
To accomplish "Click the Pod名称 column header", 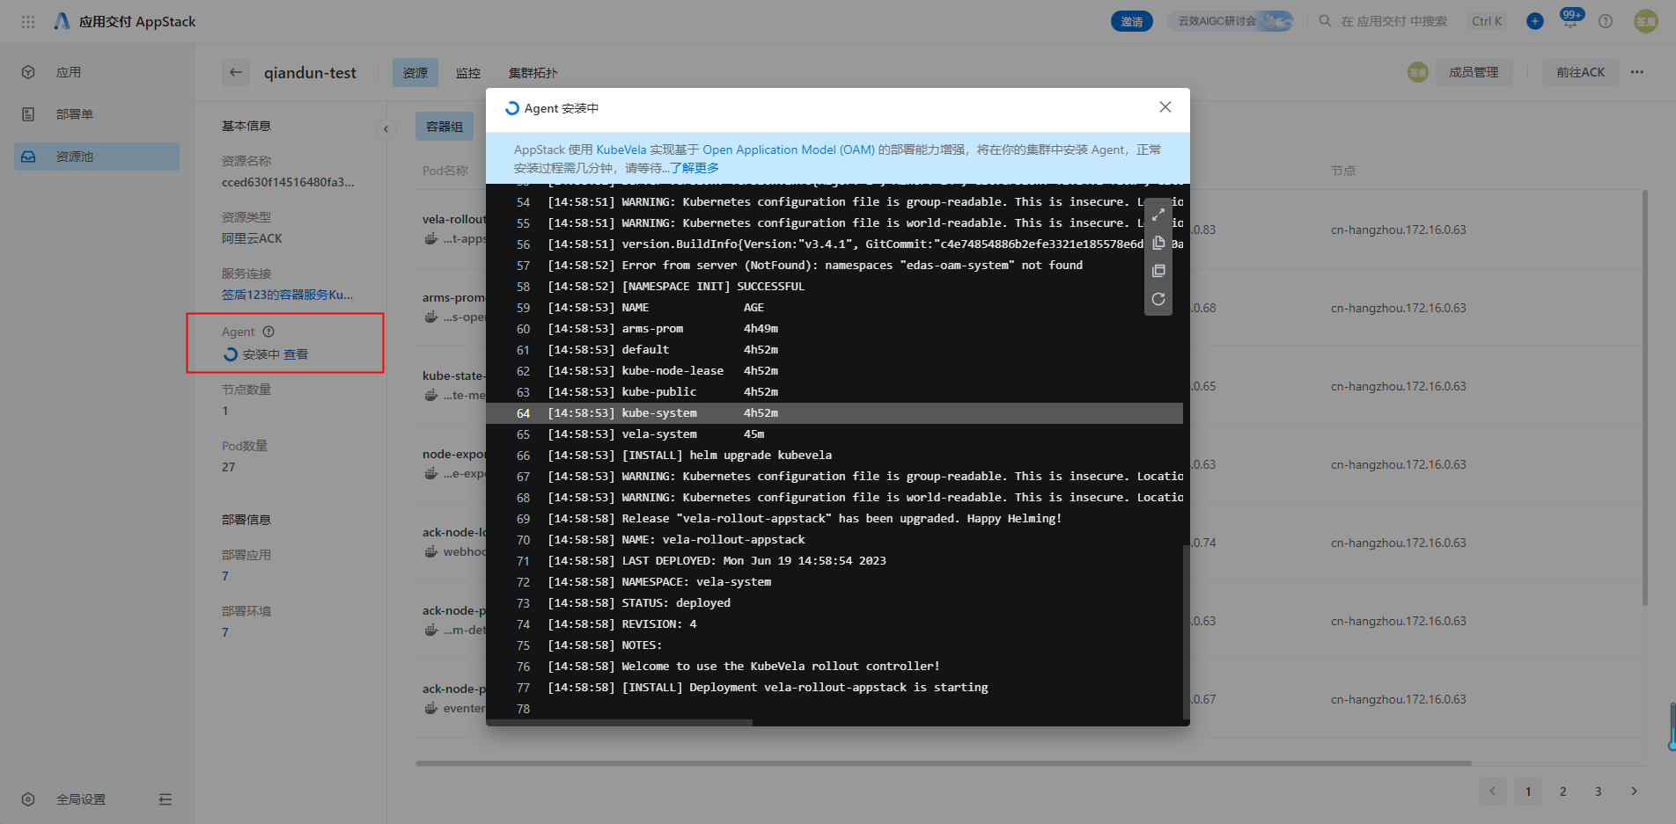I will pyautogui.click(x=445, y=171).
